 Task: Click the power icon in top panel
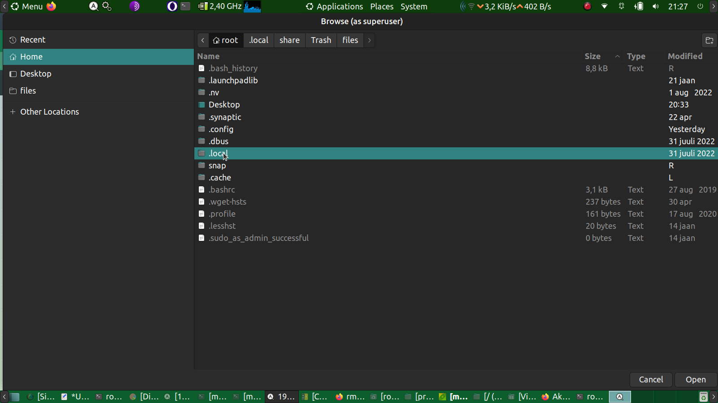[x=700, y=6]
